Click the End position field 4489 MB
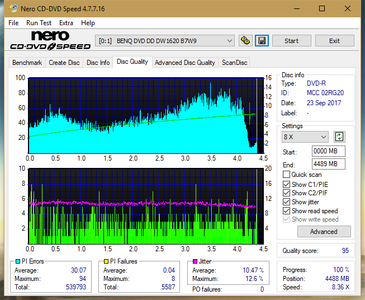This screenshot has height=300, width=365. pyautogui.click(x=328, y=164)
